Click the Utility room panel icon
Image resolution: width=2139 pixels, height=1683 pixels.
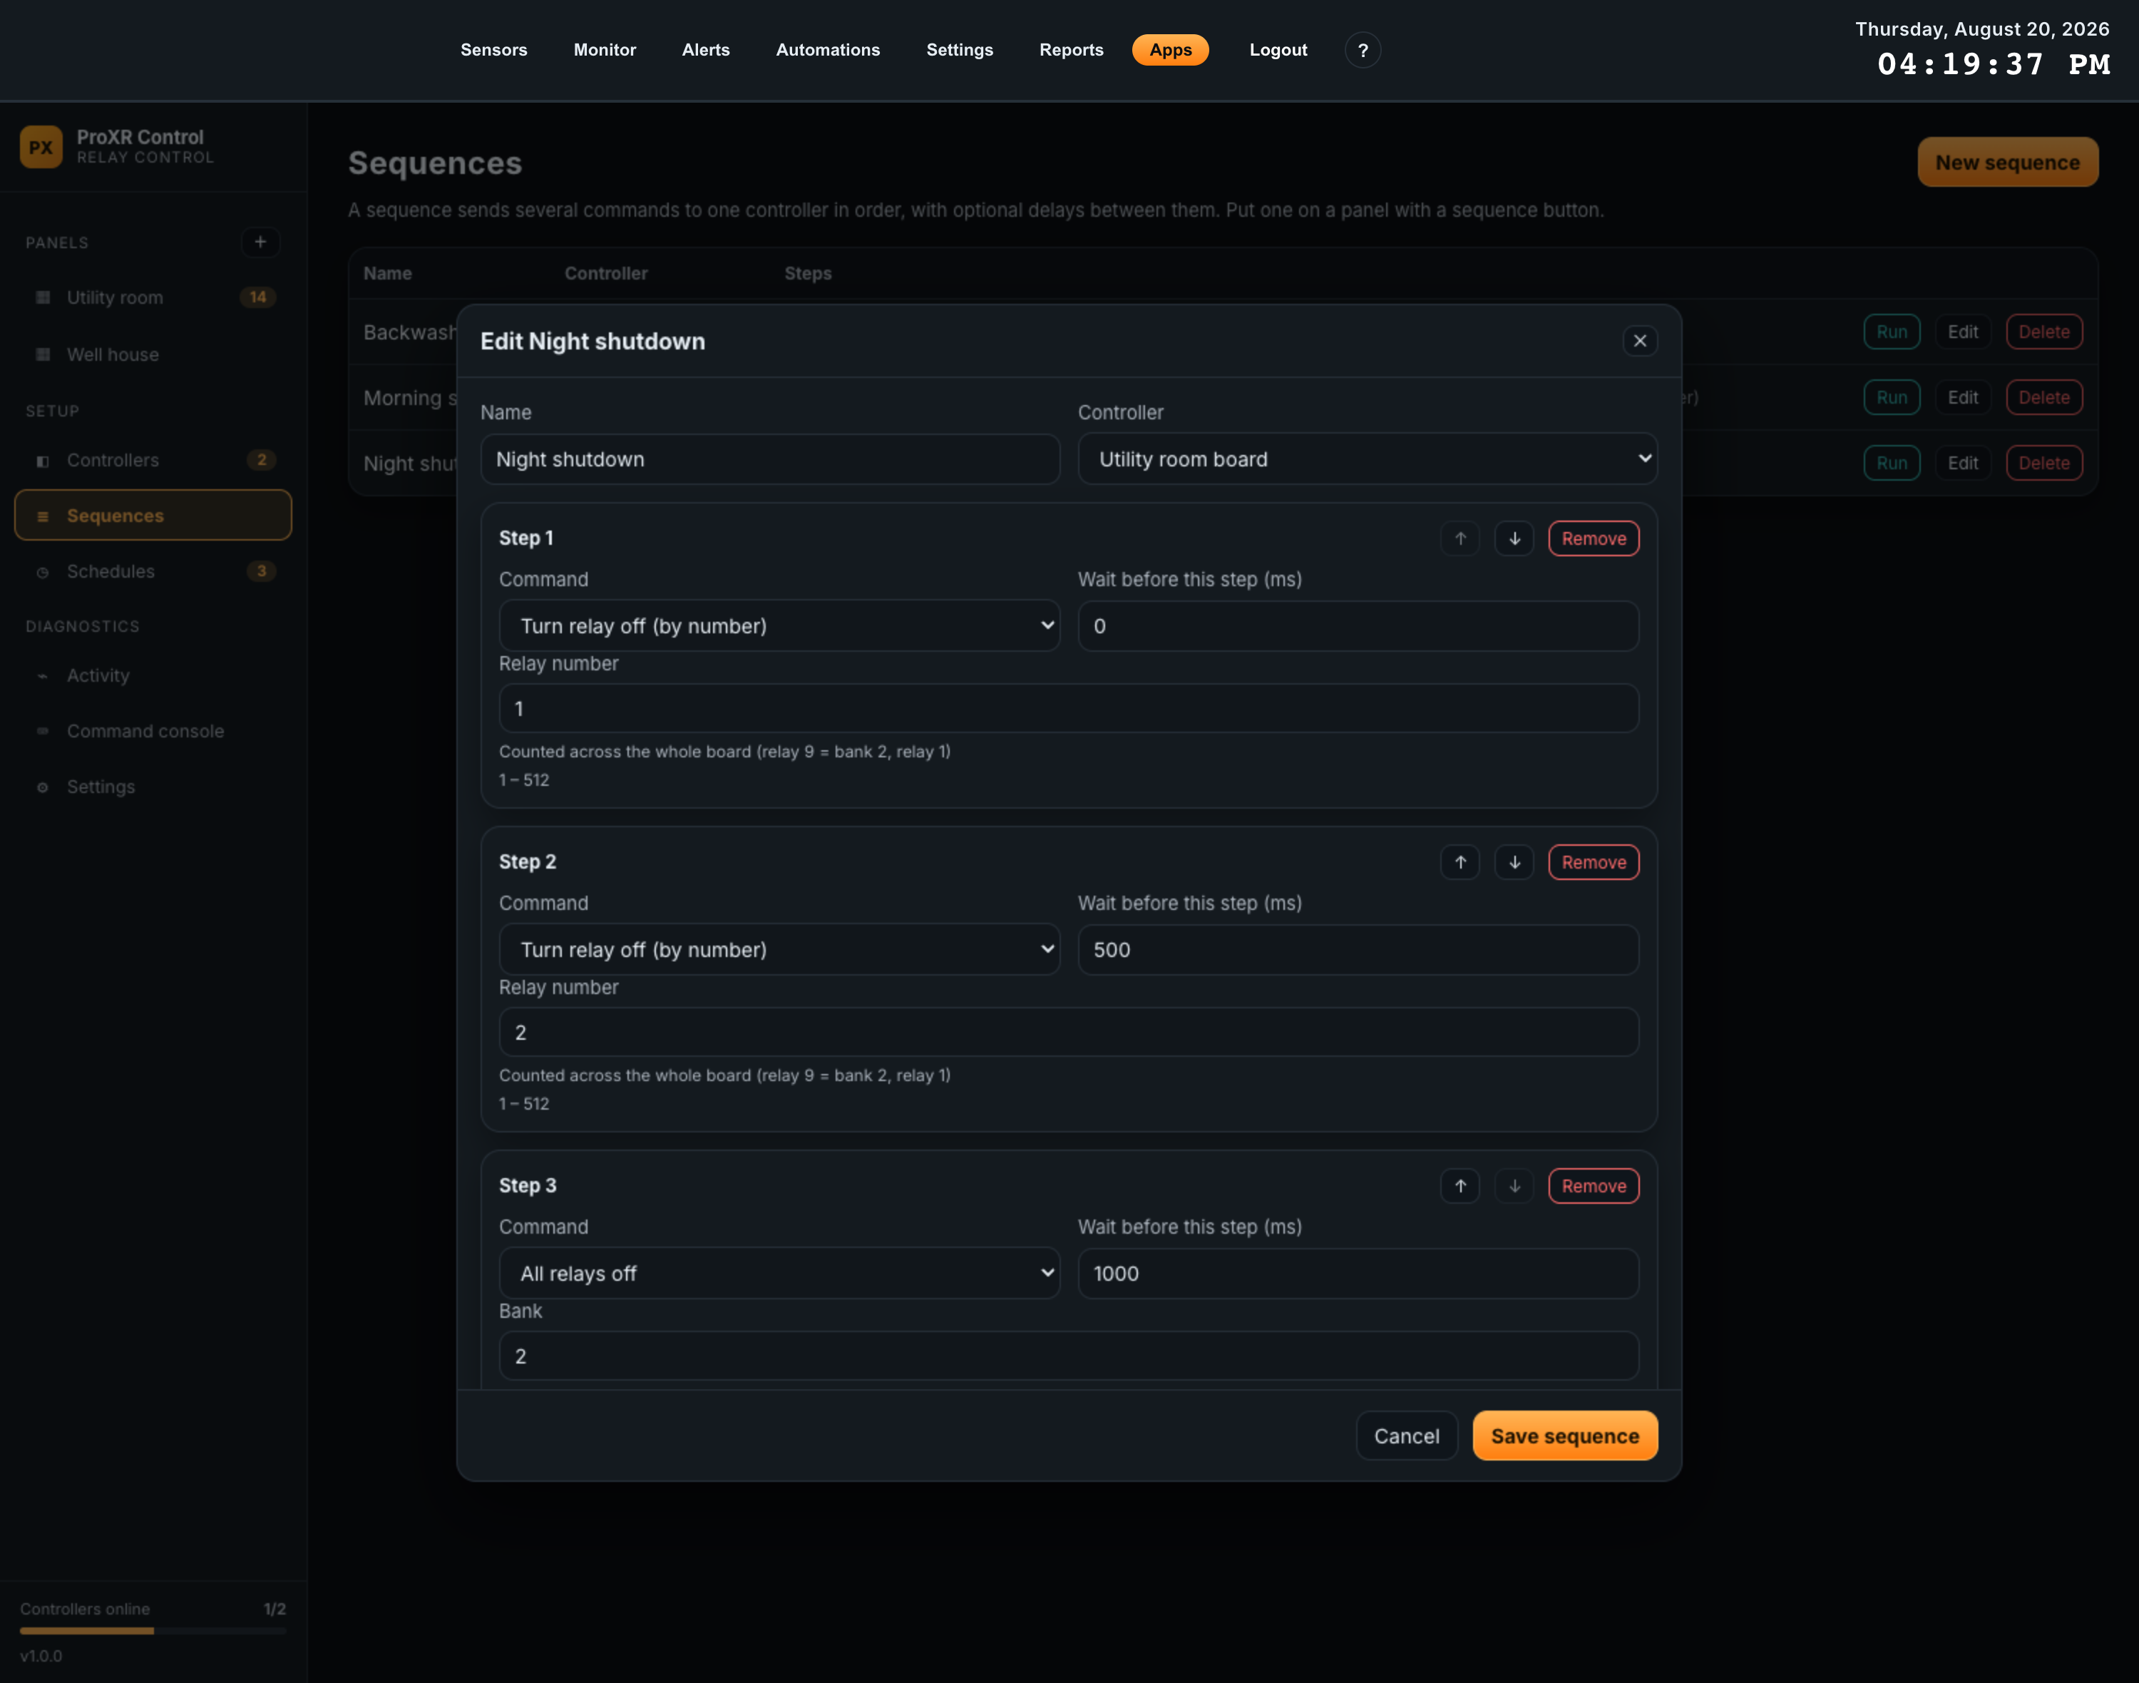(42, 297)
